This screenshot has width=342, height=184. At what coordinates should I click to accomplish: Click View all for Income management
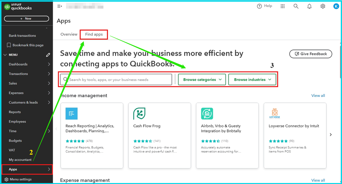click(318, 96)
